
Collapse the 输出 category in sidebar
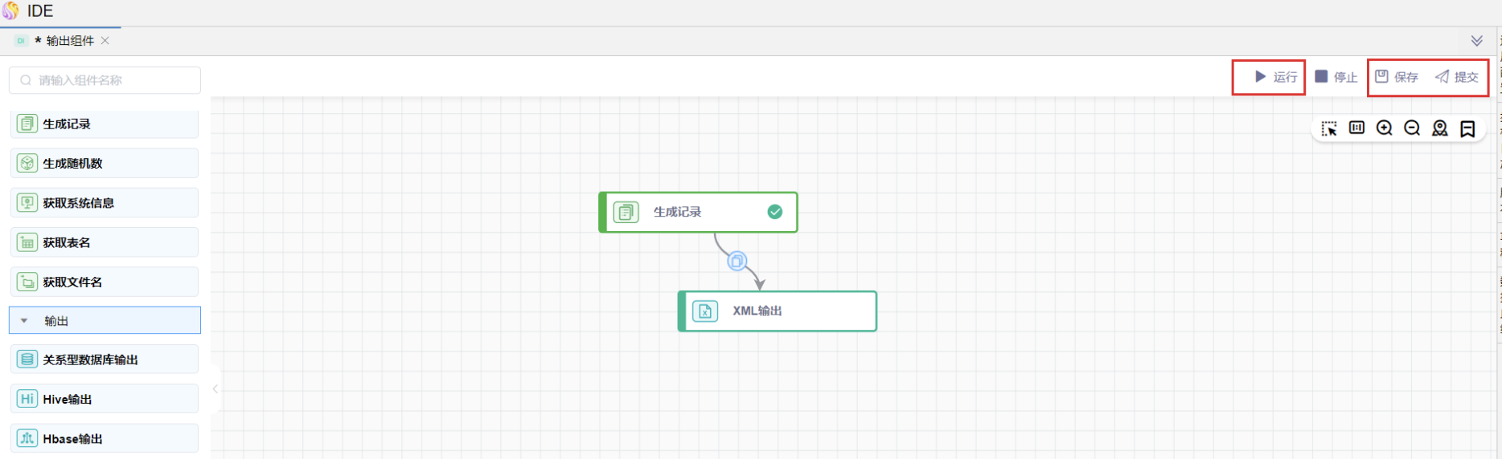(25, 321)
